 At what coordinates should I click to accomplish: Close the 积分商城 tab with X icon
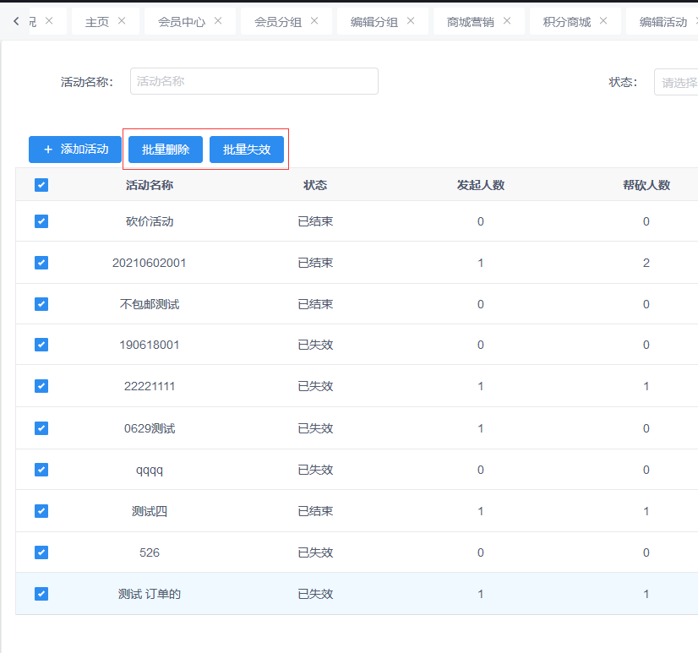603,21
